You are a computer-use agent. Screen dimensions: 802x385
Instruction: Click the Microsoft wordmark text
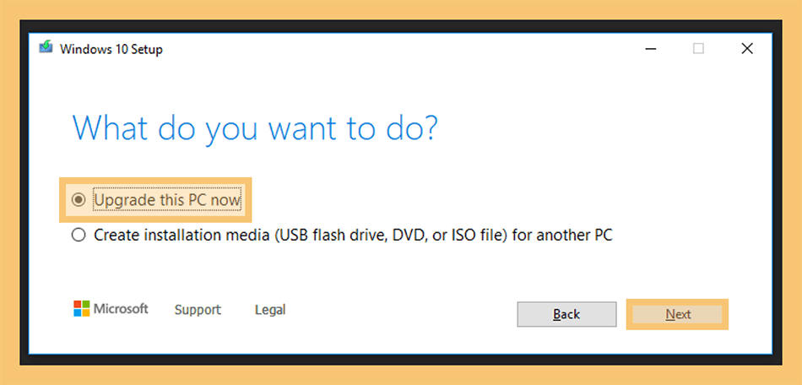[x=121, y=309]
